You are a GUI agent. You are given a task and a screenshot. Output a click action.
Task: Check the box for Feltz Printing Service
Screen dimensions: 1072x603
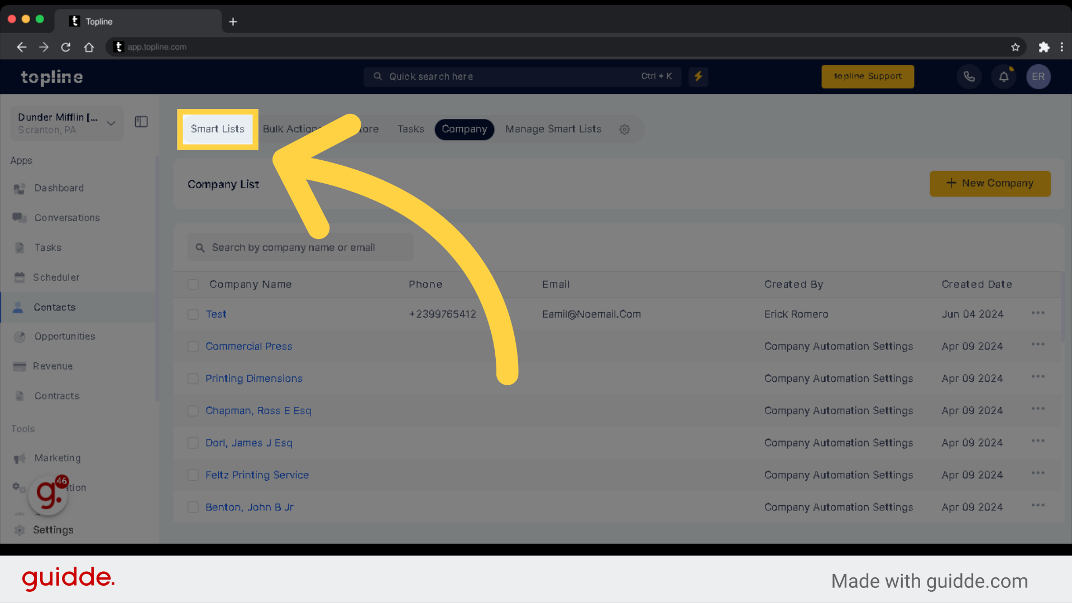pyautogui.click(x=193, y=475)
